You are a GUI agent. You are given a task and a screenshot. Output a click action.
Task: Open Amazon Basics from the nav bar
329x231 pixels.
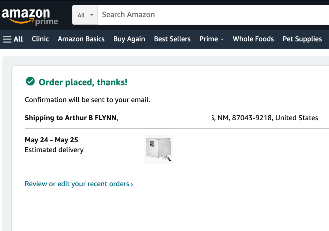(x=81, y=39)
